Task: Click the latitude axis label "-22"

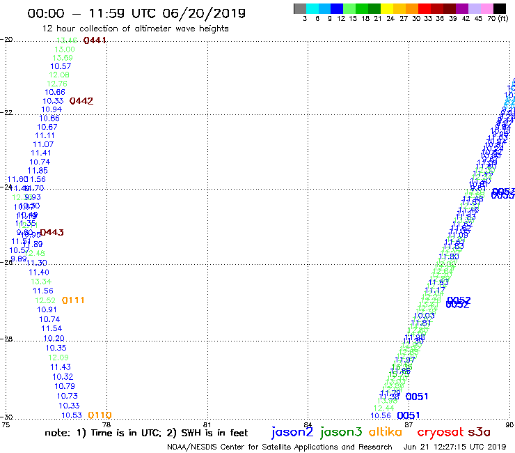Action: [6, 112]
